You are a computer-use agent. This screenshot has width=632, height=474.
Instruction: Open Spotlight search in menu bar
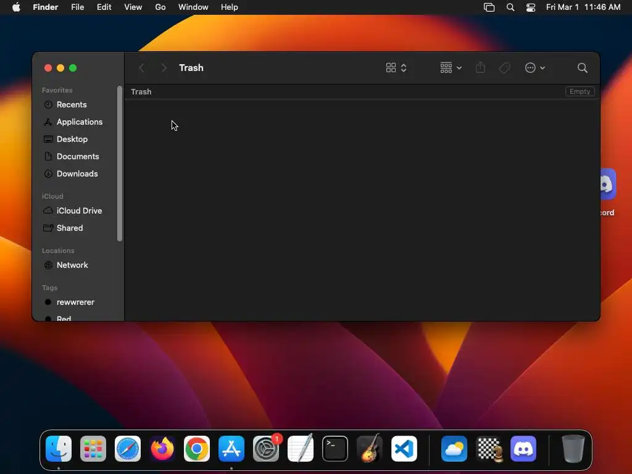click(x=510, y=7)
